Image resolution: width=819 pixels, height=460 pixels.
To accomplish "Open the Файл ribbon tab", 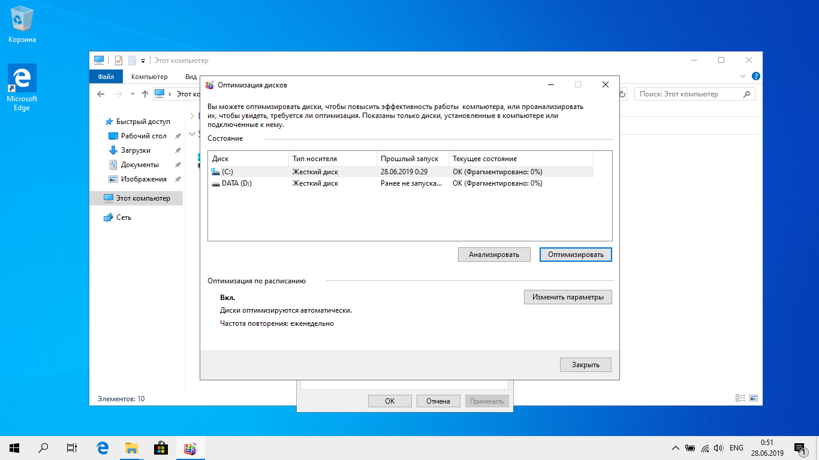I will pyautogui.click(x=106, y=77).
